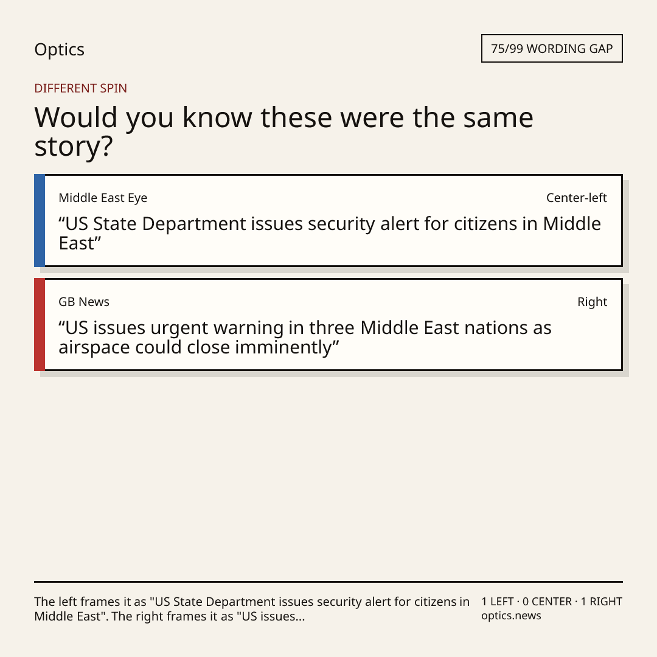Click the red stripe on the GB News card
The image size is (657, 657).
(40, 324)
